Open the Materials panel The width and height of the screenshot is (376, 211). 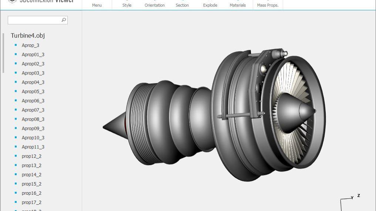[238, 5]
